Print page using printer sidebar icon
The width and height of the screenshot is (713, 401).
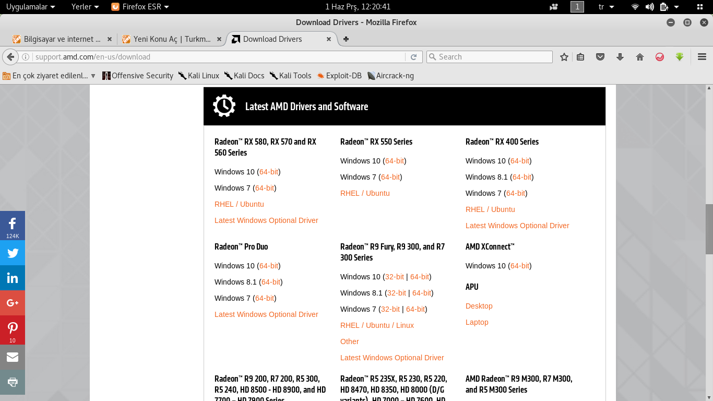coord(13,382)
